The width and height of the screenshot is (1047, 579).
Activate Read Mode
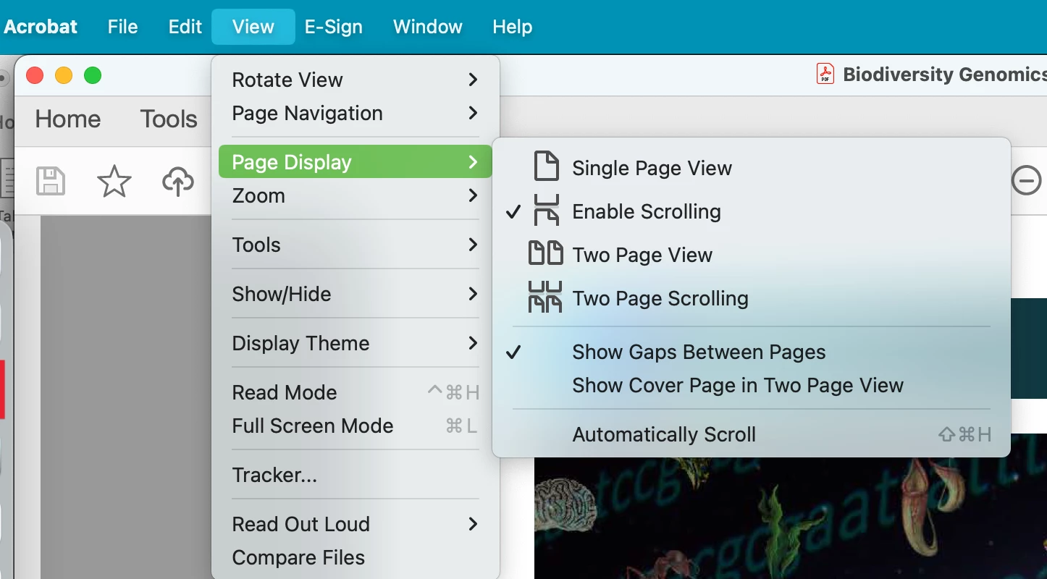point(355,392)
